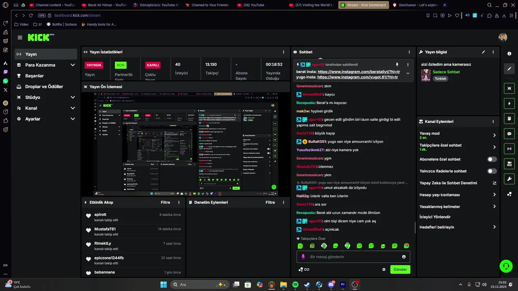
Task: Click the Windows Start button
Action: tap(163, 285)
